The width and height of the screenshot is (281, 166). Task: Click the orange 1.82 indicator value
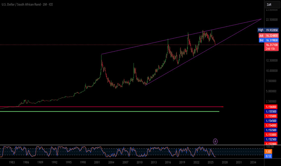click(x=269, y=151)
